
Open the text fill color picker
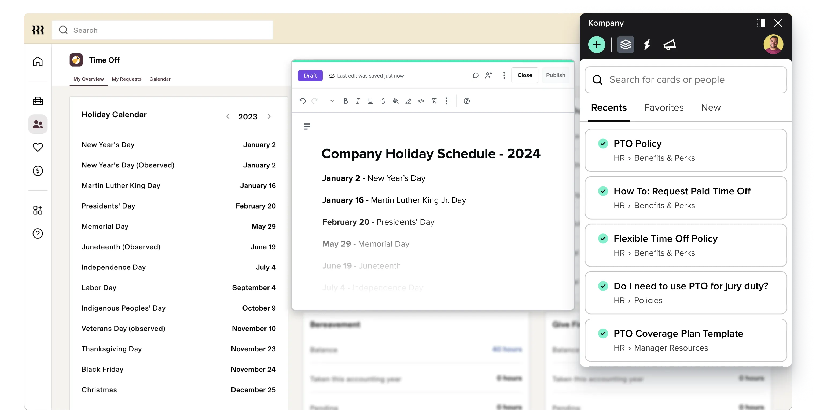[x=395, y=101]
